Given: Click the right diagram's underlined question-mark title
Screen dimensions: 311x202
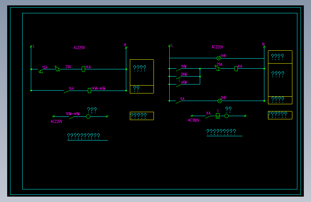Looking at the screenshot, I should tap(221, 132).
